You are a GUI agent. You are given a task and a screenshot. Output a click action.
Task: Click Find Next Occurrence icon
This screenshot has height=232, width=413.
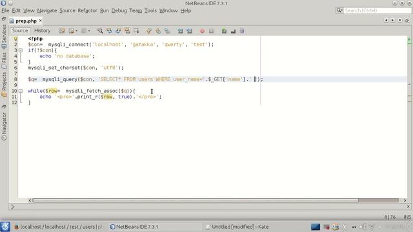point(118,31)
